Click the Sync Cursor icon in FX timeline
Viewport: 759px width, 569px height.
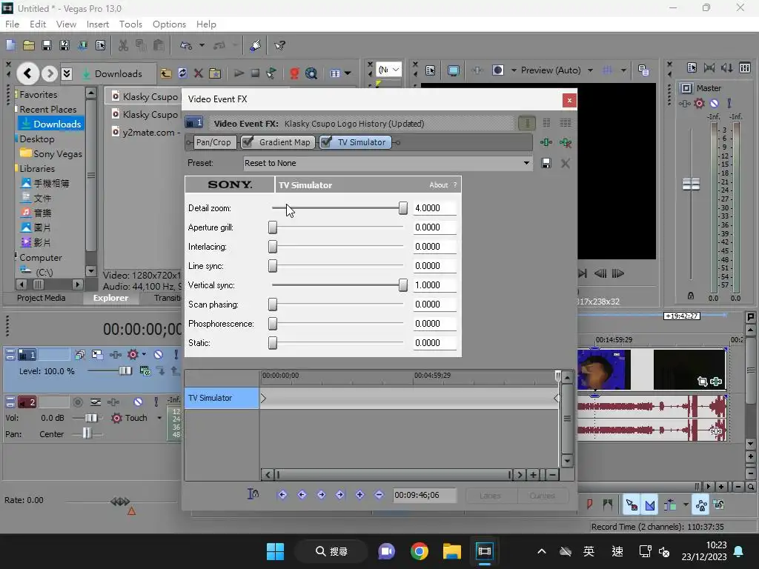(253, 494)
